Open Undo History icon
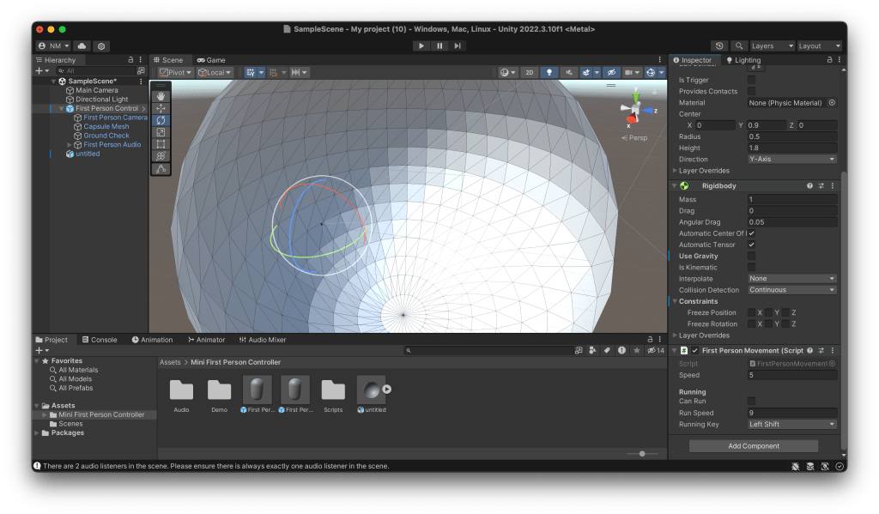 tap(719, 45)
